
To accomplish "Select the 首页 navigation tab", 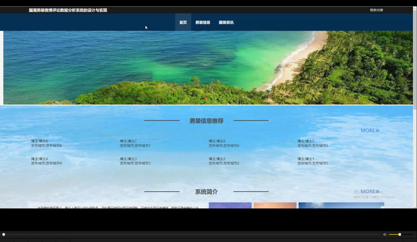I will click(183, 22).
